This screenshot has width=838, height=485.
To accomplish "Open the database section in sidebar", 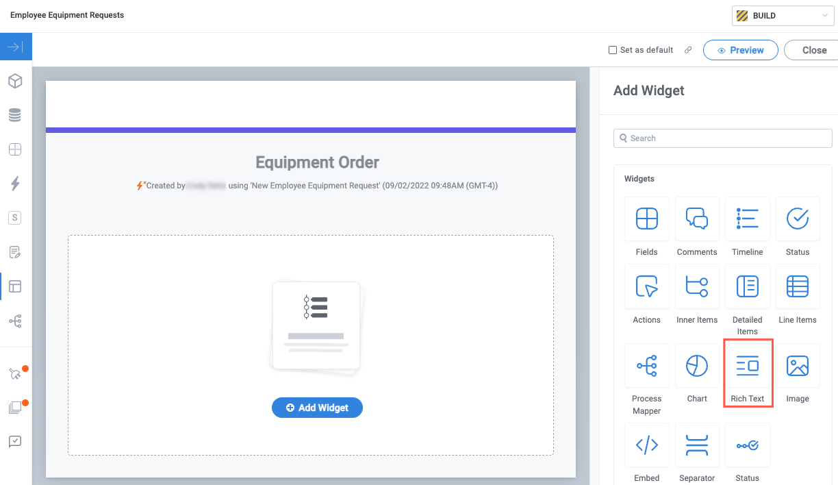I will point(15,115).
